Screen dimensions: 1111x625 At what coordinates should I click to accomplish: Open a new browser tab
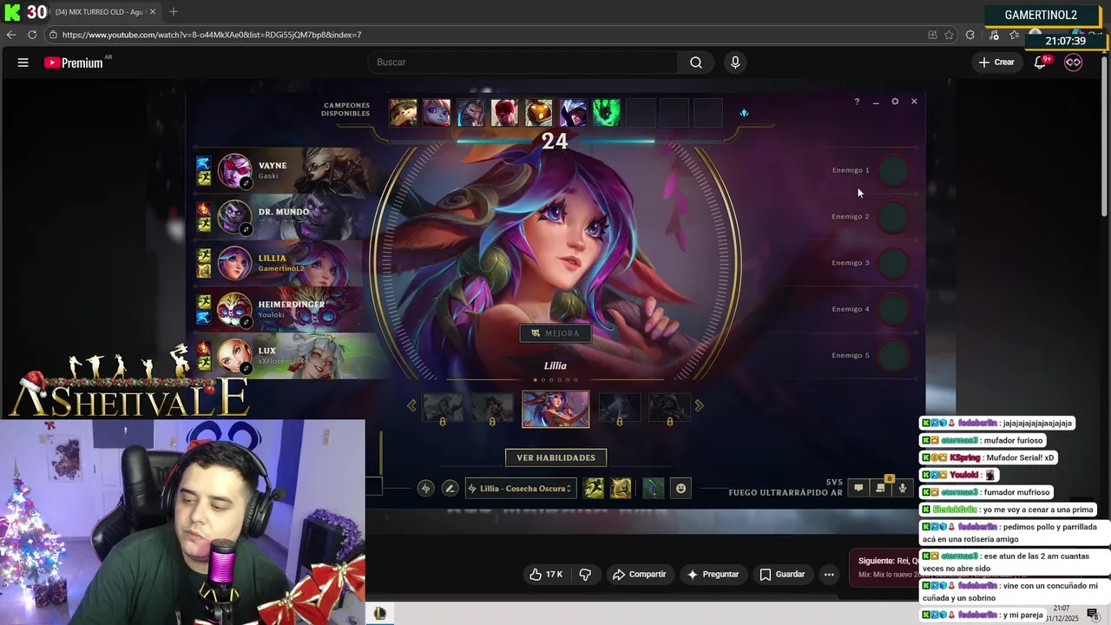pyautogui.click(x=174, y=12)
